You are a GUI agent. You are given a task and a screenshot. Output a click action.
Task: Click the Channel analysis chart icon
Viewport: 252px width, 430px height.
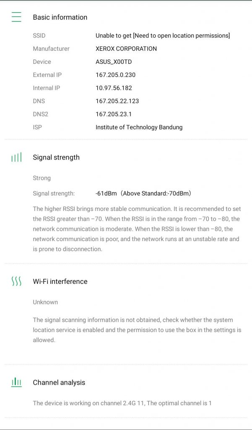16,382
